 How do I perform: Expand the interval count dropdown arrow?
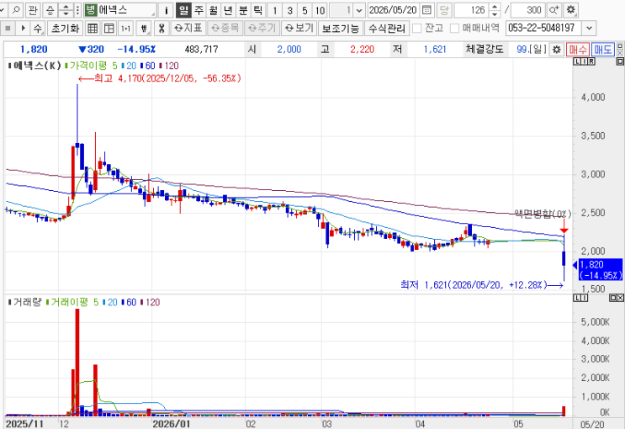pyautogui.click(x=359, y=10)
